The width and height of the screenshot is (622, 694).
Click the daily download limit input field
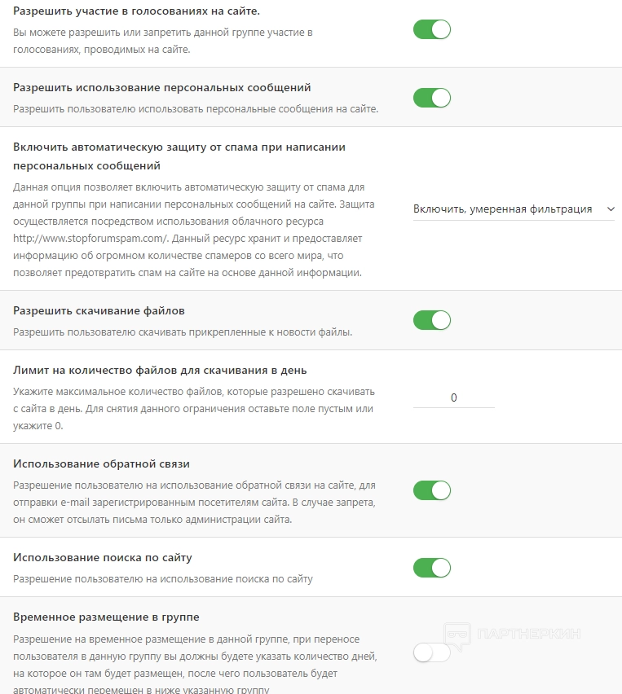click(453, 398)
